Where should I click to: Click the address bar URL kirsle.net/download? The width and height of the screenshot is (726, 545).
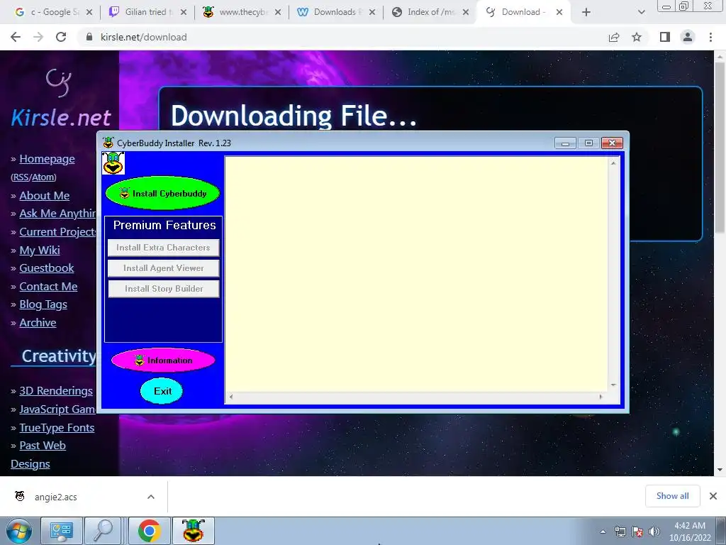point(143,37)
